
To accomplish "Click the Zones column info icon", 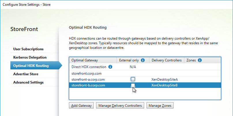I will coord(200,60).
